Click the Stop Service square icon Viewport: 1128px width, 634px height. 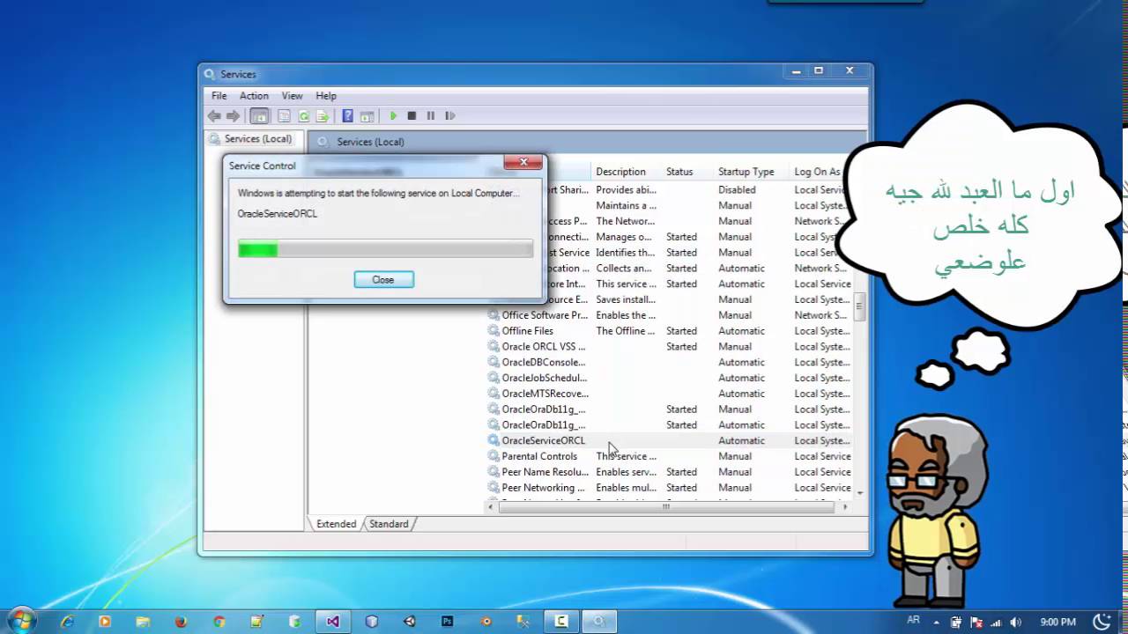412,115
